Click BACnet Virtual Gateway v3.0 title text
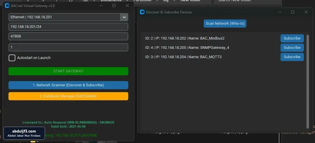 (33, 6)
